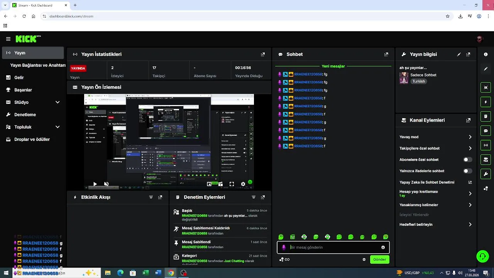Pop out the Etkinlik Akışı panel
Image resolution: width=494 pixels, height=278 pixels.
pos(160,197)
